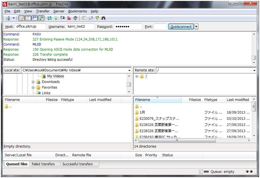Sort the local list by Filename column

click(20, 100)
